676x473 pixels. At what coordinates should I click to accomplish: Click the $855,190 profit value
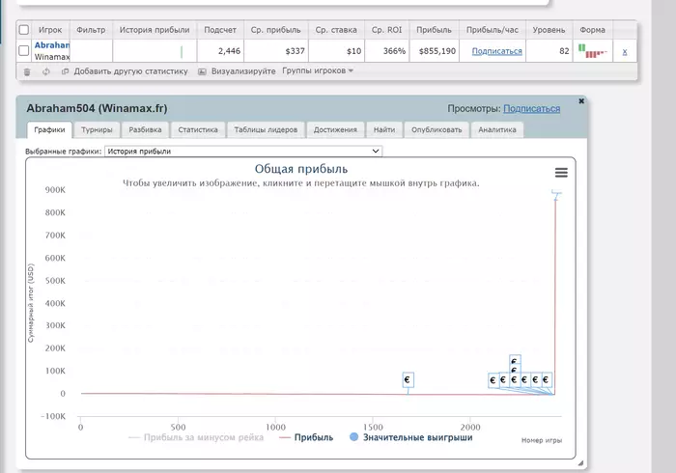(437, 51)
